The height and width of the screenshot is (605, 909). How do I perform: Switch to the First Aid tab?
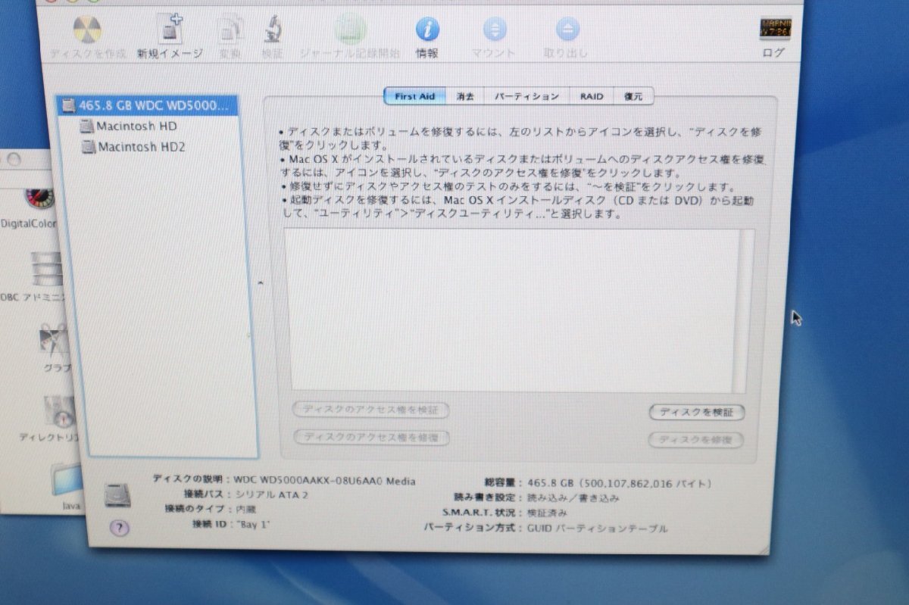coord(415,97)
